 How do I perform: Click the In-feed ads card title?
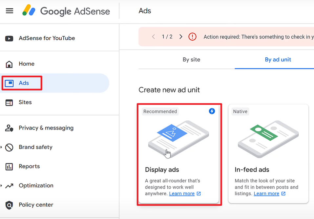pyautogui.click(x=252, y=170)
